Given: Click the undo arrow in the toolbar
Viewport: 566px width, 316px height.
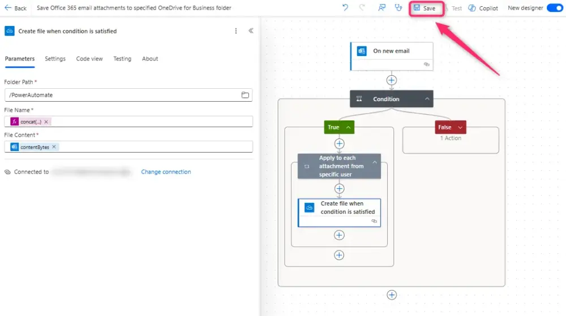Looking at the screenshot, I should (345, 8).
